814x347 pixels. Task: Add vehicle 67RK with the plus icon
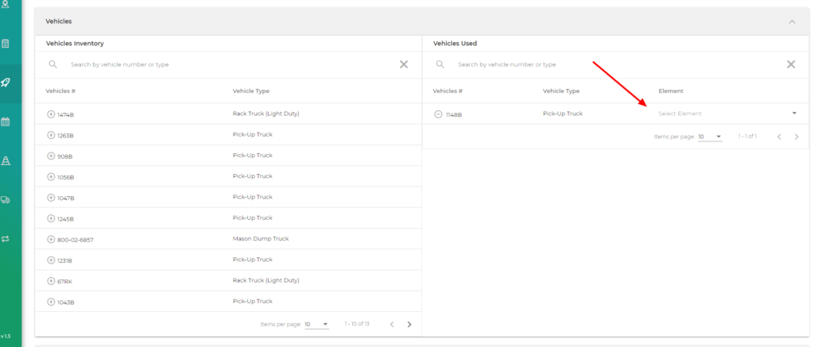point(51,280)
